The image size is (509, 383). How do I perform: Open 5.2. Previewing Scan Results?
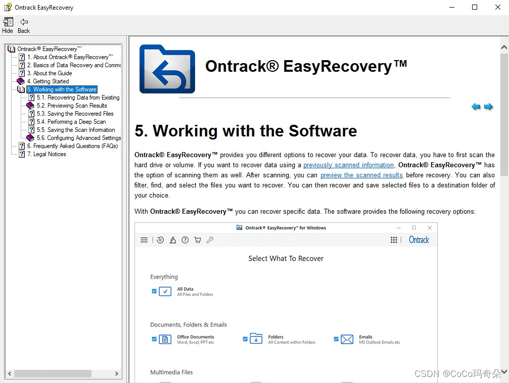click(x=72, y=106)
